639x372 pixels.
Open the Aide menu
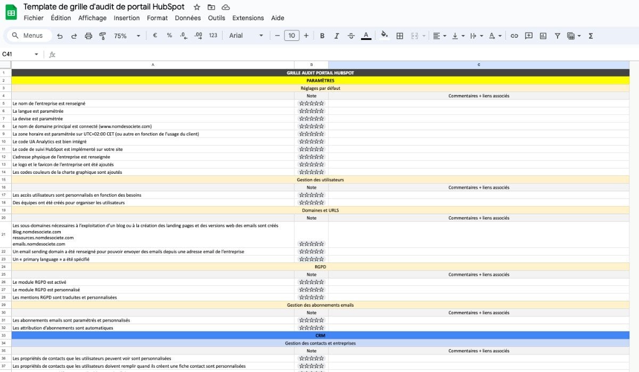(x=277, y=18)
